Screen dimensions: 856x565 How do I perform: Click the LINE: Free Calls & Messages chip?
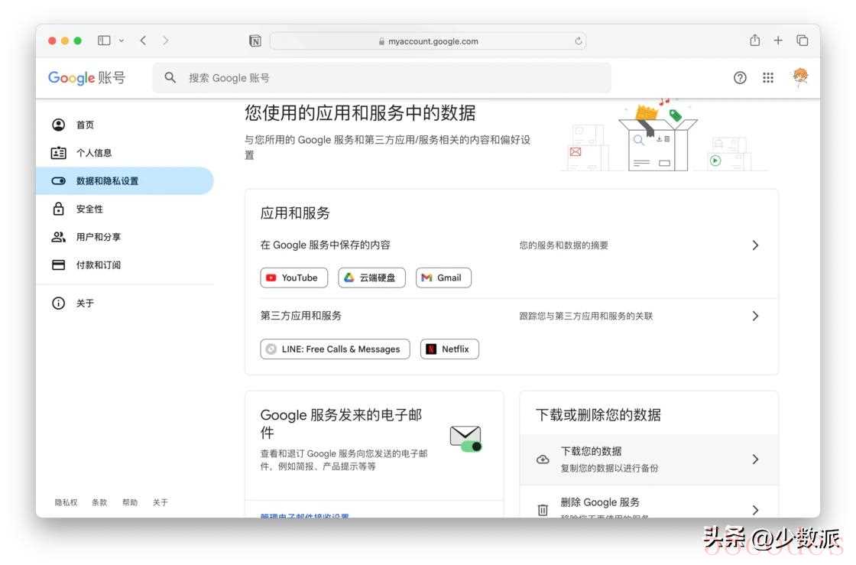pos(336,349)
